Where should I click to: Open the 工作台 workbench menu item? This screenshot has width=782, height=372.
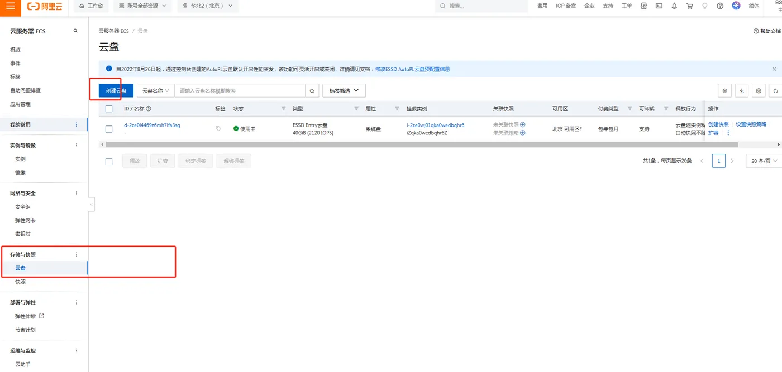tap(91, 6)
